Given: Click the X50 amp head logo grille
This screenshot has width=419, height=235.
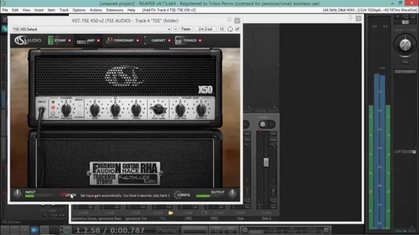Looking at the screenshot, I should (x=125, y=76).
